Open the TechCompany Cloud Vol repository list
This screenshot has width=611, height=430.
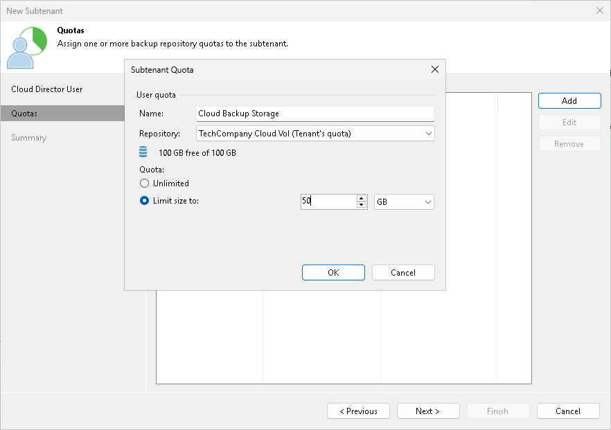pyautogui.click(x=315, y=133)
